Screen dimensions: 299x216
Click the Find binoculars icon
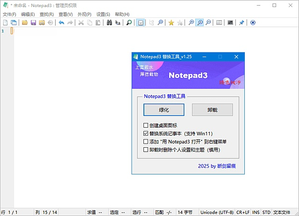109,22
